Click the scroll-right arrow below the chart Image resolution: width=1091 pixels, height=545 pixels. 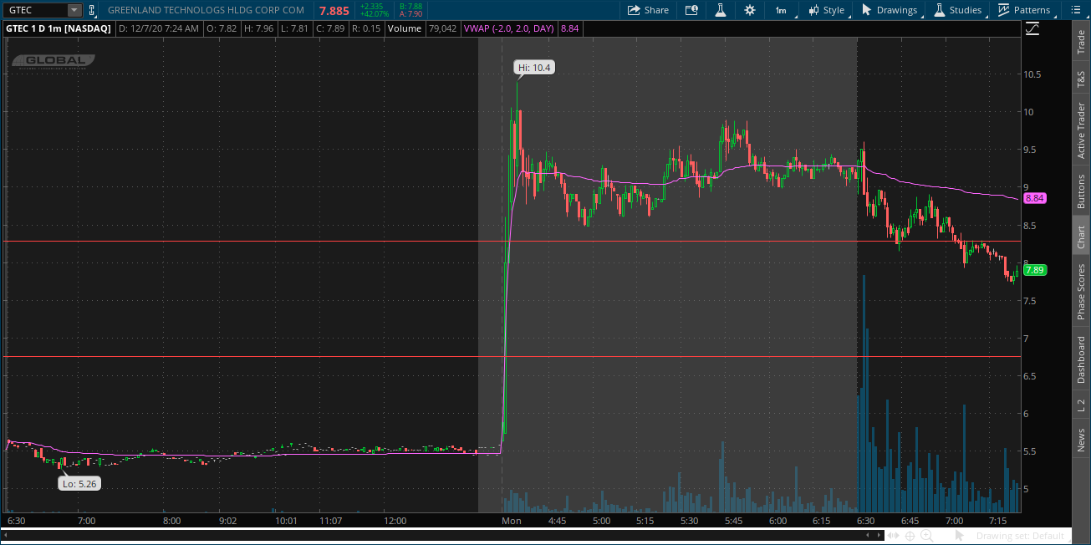click(x=880, y=535)
